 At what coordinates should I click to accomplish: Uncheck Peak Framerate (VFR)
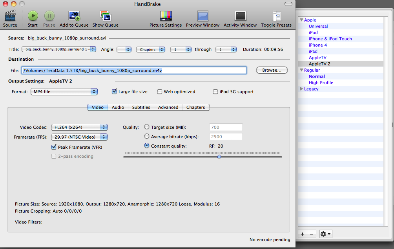54,147
